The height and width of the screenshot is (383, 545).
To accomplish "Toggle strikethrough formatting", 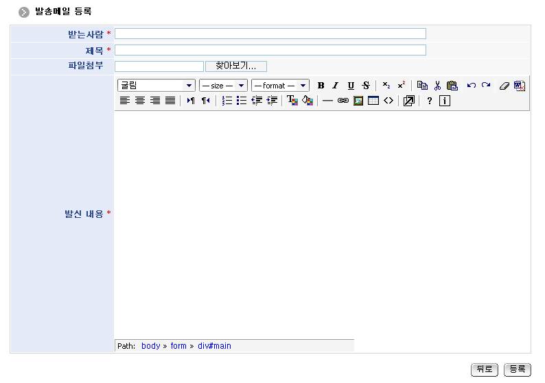I will coord(366,86).
